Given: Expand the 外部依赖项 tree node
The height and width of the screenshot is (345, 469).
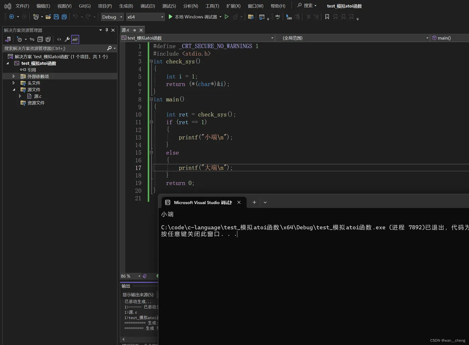Looking at the screenshot, I should click(14, 76).
